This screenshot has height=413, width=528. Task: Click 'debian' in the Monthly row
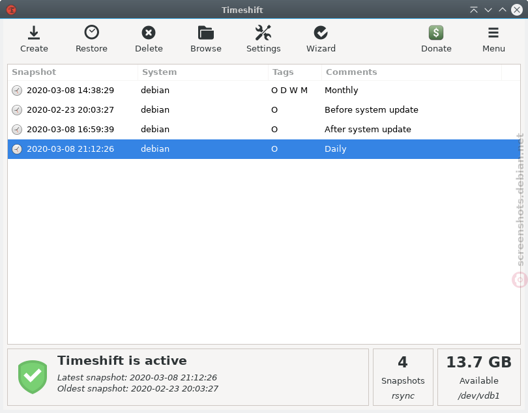click(155, 90)
